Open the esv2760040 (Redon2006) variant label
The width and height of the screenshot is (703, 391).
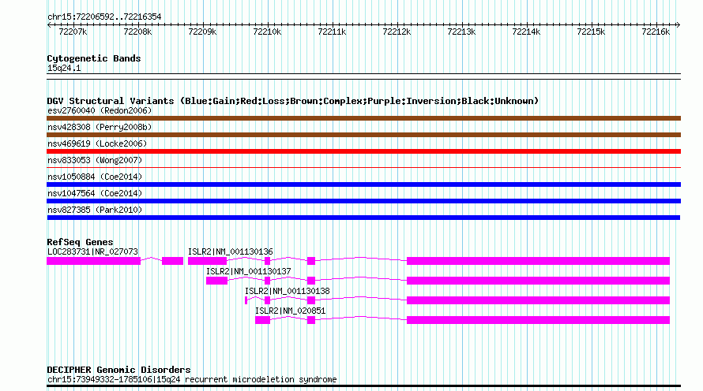100,110
